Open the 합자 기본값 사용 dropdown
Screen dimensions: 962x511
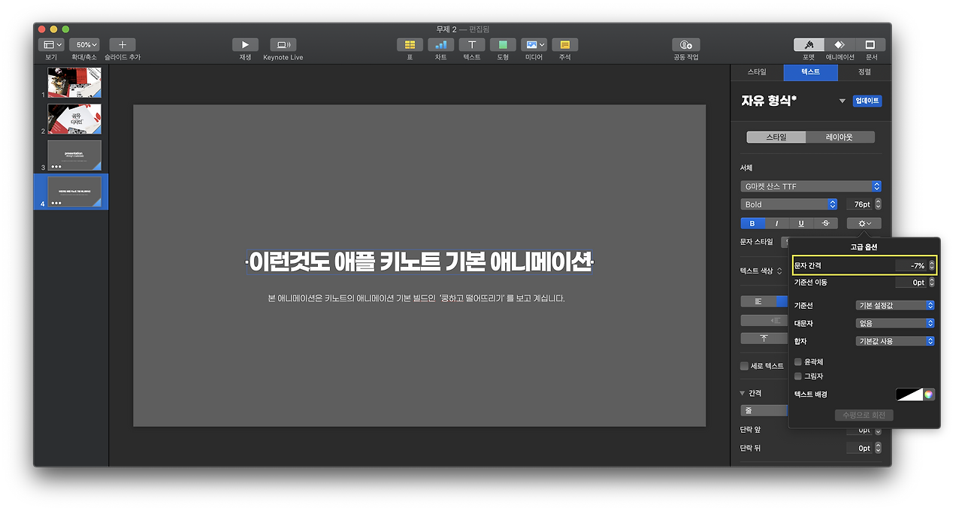pos(896,341)
